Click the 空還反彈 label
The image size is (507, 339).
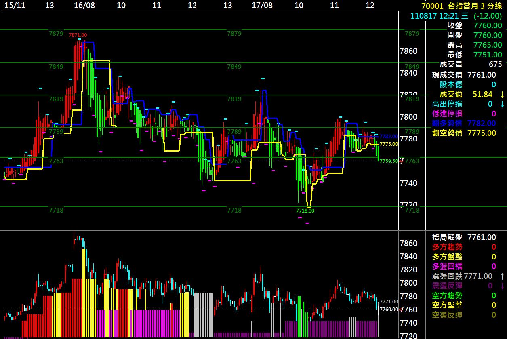pyautogui.click(x=447, y=315)
